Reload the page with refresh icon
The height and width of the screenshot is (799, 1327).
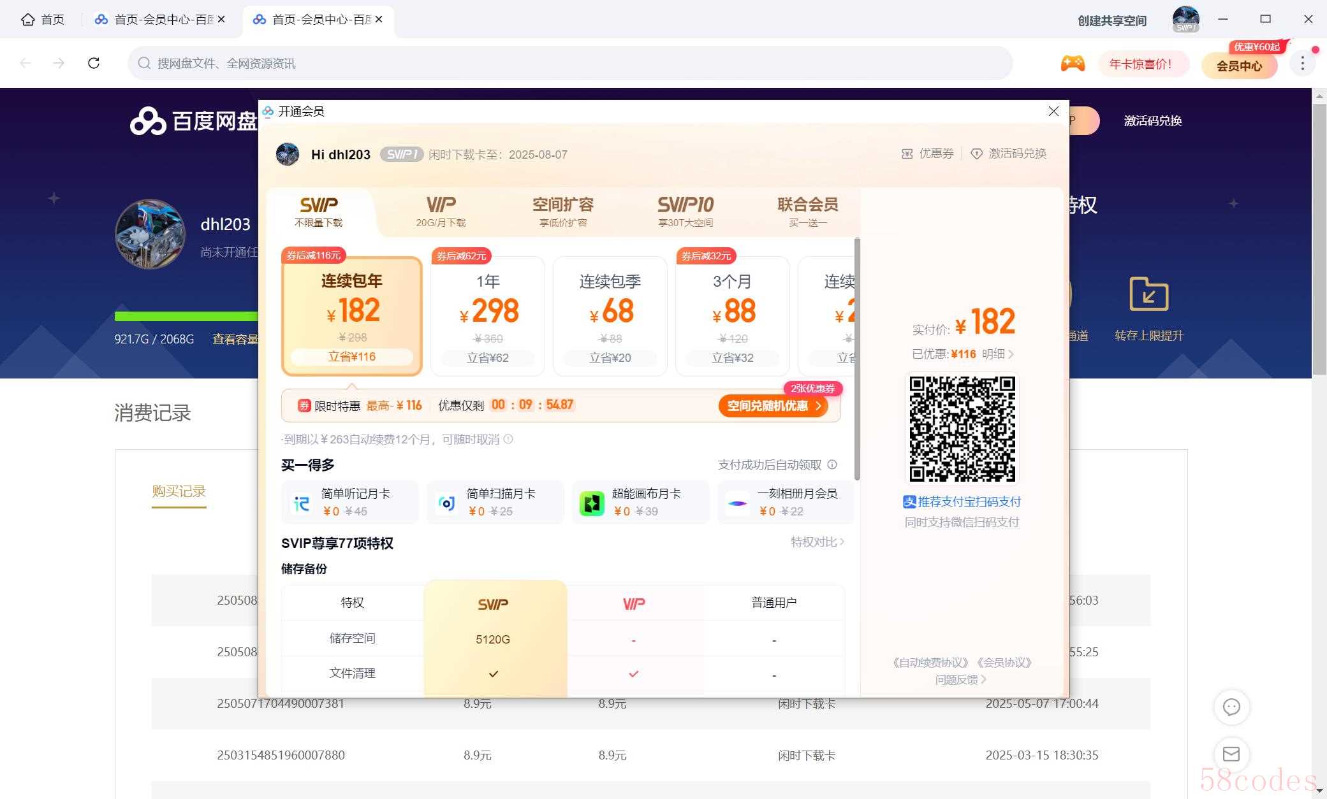tap(94, 63)
